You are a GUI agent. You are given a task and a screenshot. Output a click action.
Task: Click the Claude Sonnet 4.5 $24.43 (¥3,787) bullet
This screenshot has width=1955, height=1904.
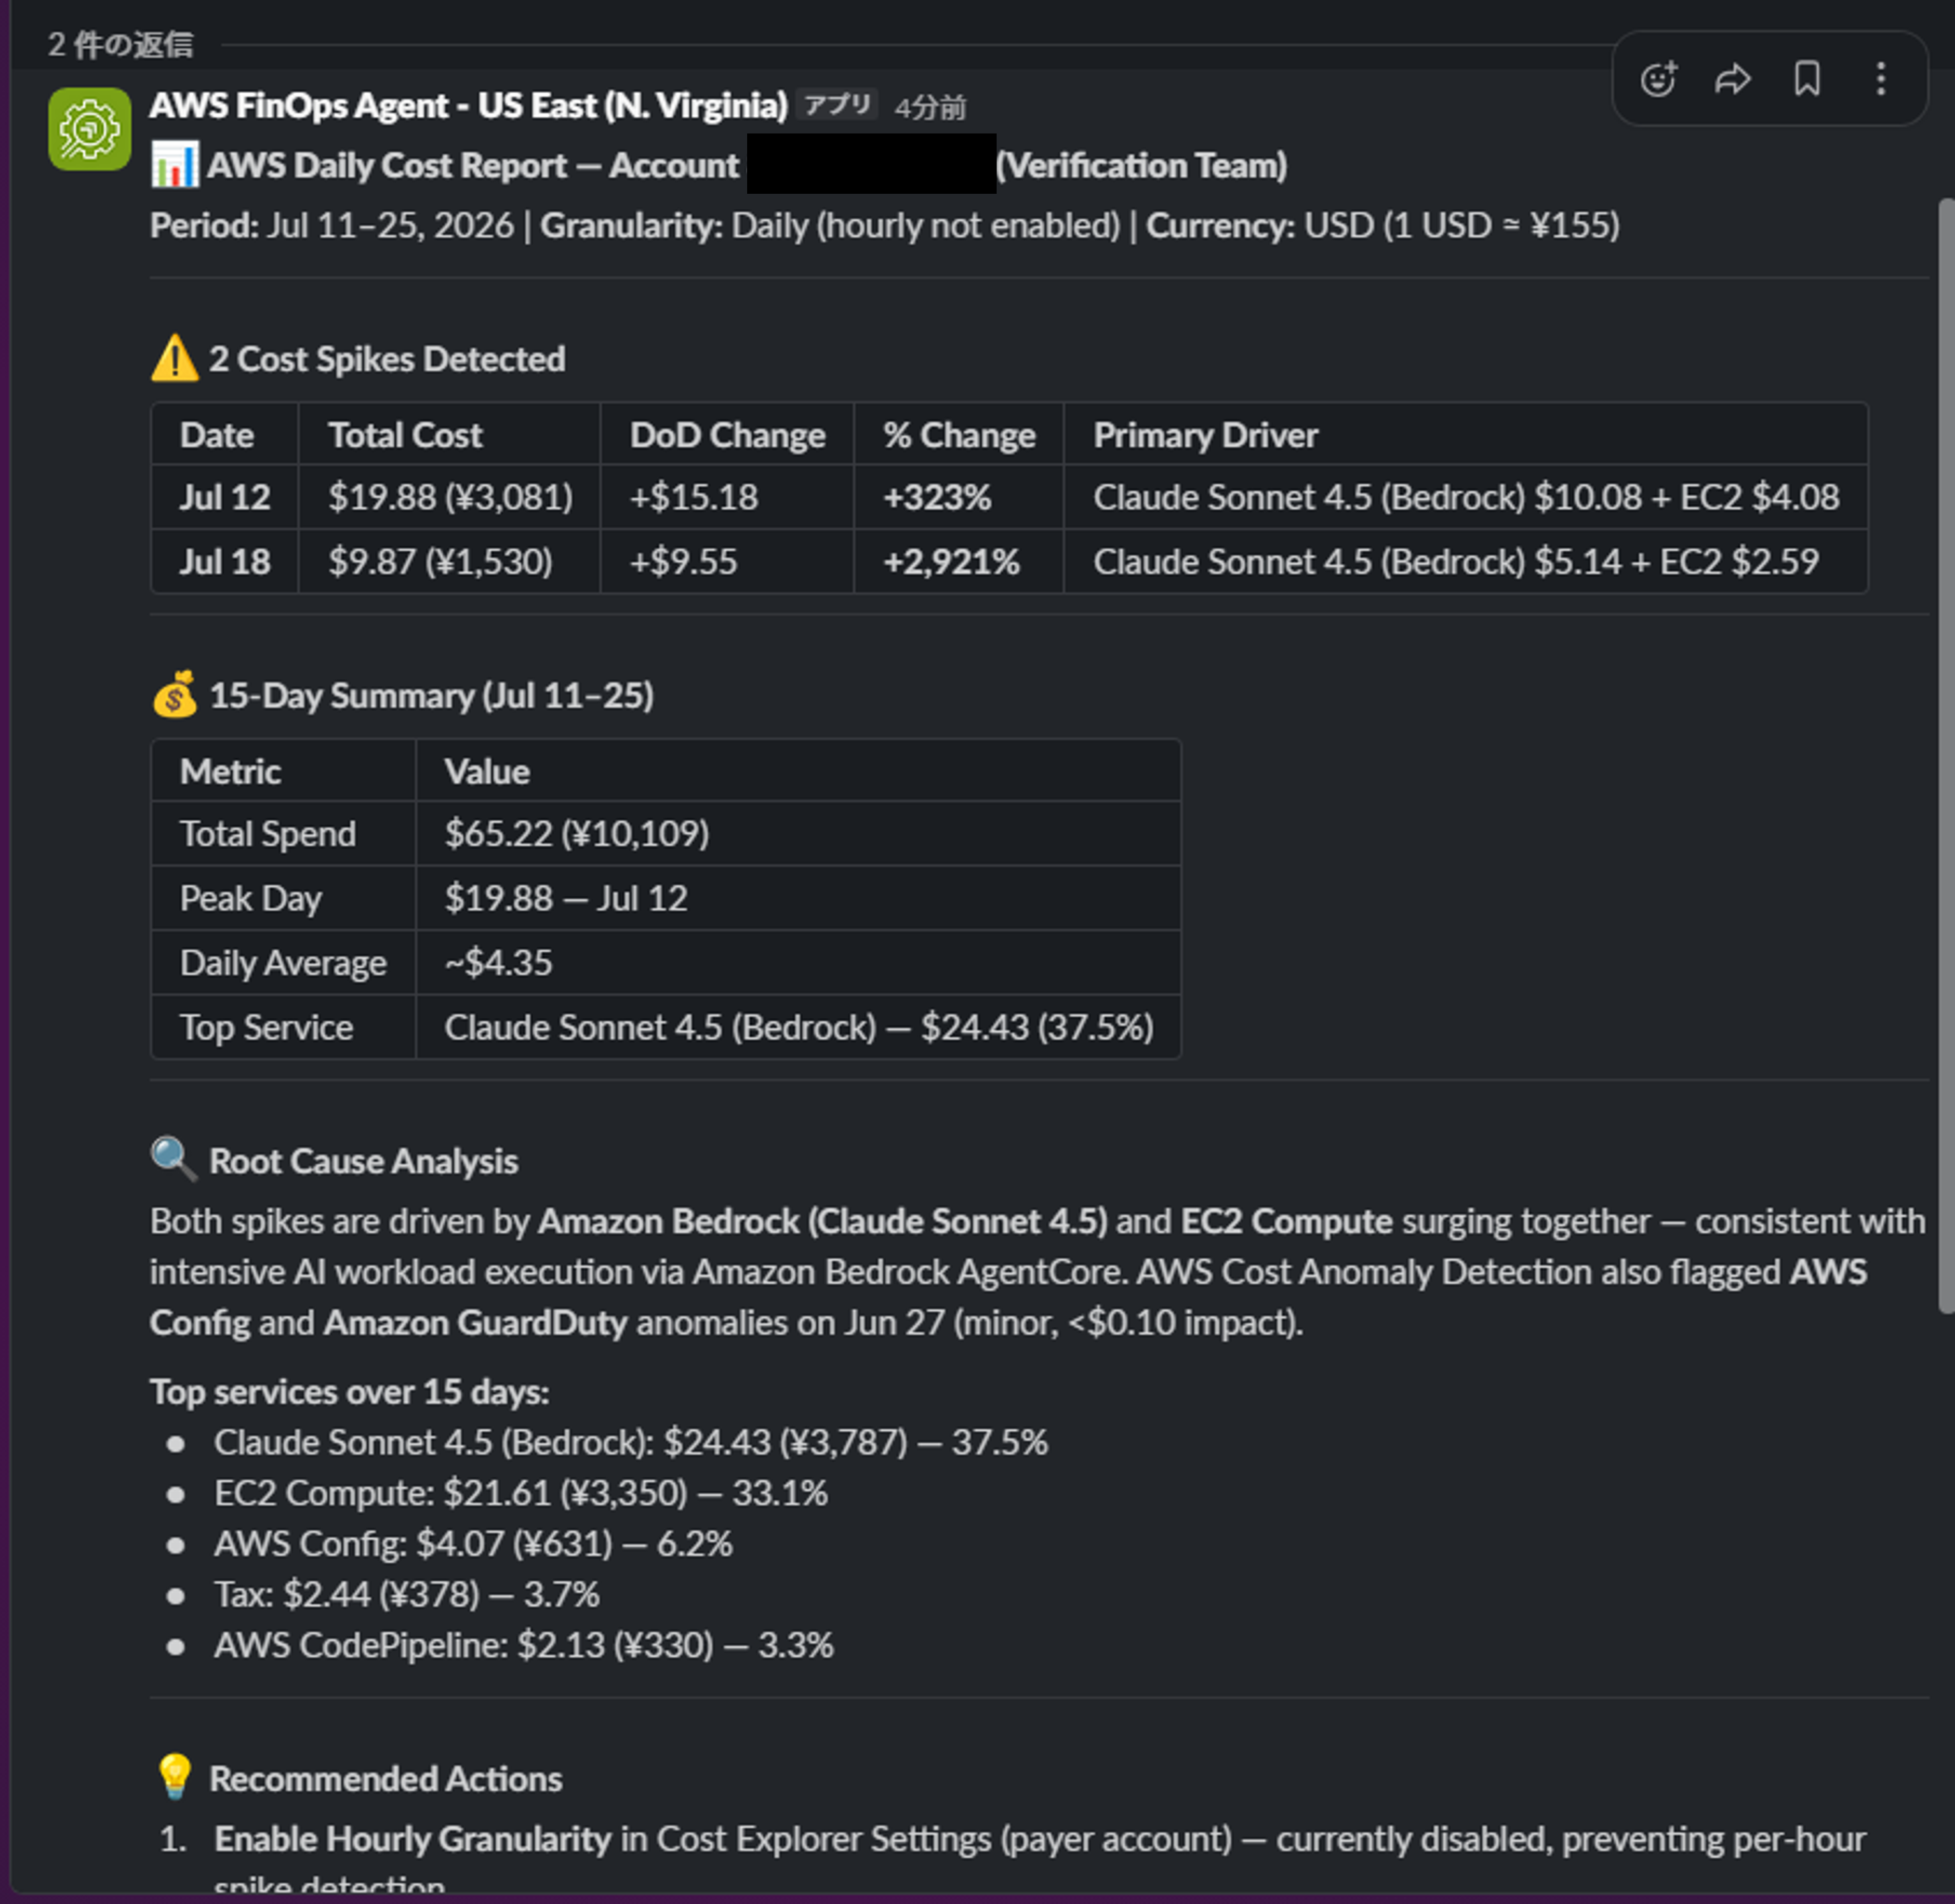coord(630,1442)
